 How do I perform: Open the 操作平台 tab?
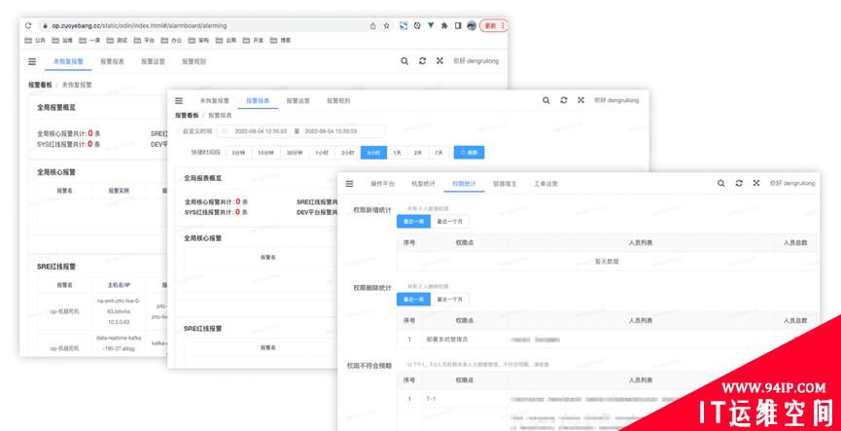[x=382, y=184]
